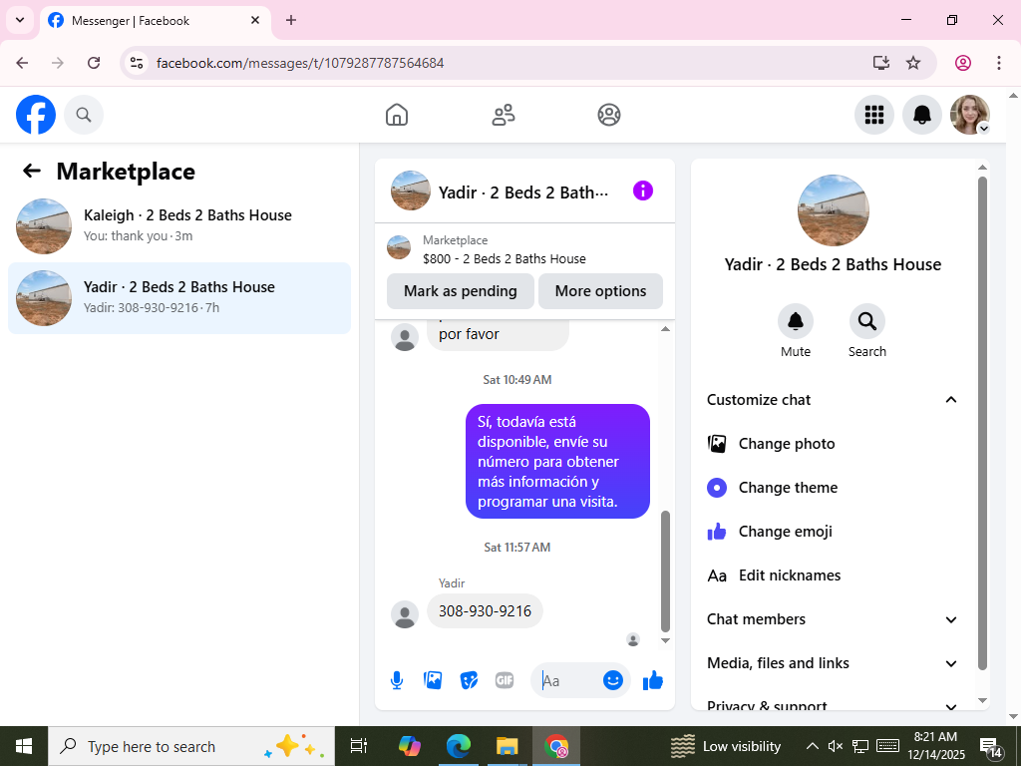Click Change photo option

pos(833,444)
